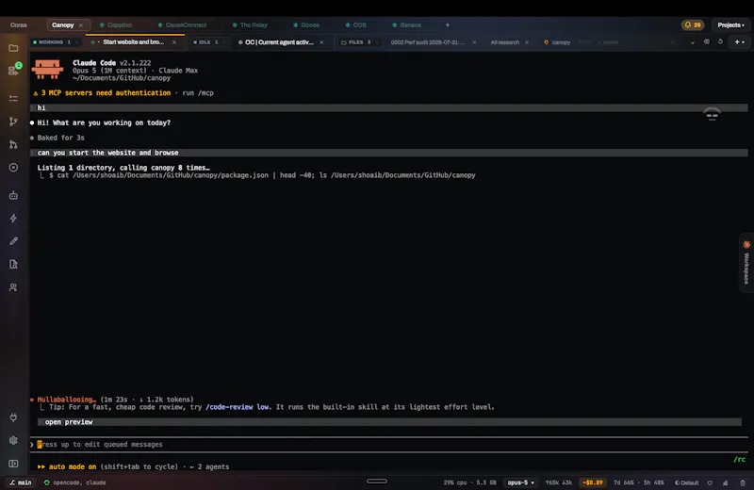
Task: Expand the FILES 3 group
Action: (359, 42)
